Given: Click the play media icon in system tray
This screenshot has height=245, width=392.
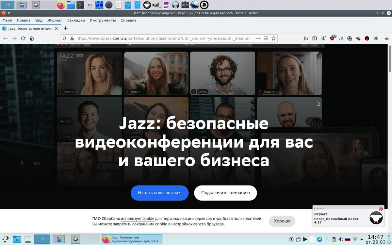Looking at the screenshot, I should pyautogui.click(x=305, y=239).
